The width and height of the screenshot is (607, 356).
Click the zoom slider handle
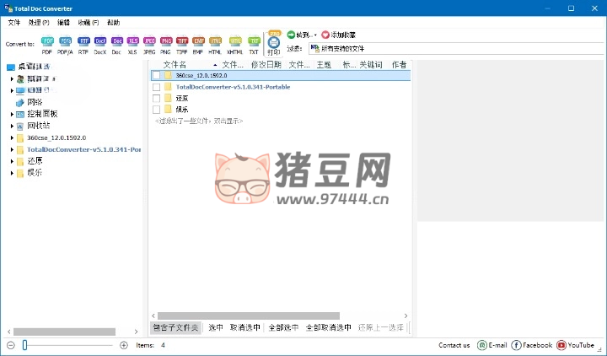coord(25,345)
